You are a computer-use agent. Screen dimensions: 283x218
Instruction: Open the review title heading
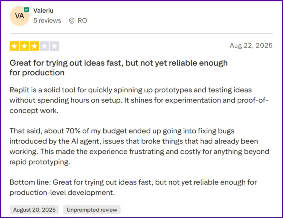tap(118, 63)
